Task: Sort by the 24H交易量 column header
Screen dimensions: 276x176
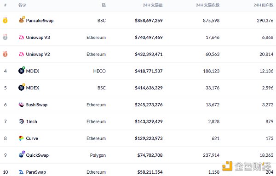Action: pyautogui.click(x=153, y=5)
